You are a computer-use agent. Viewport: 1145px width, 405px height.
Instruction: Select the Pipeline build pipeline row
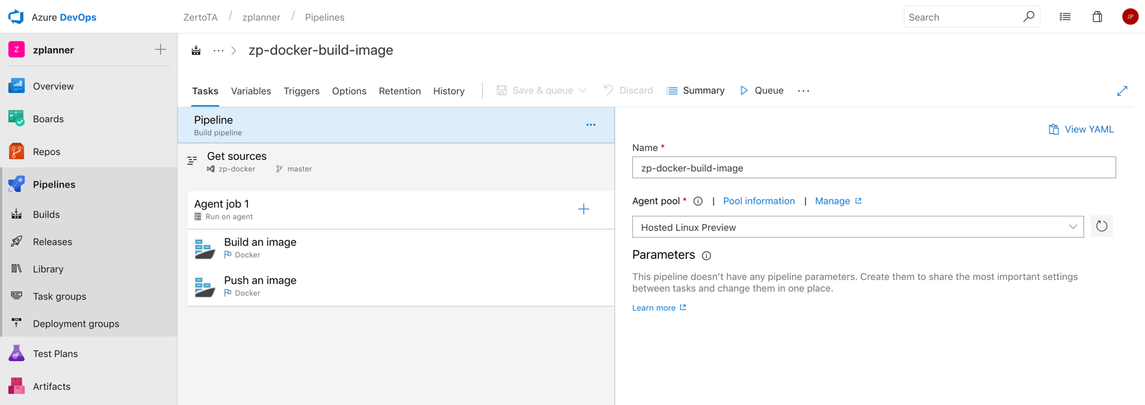pos(396,125)
